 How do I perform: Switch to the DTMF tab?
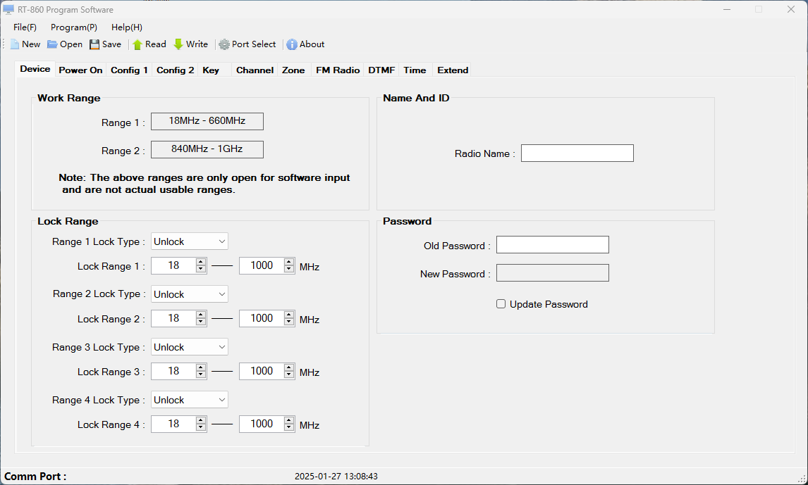tap(381, 70)
